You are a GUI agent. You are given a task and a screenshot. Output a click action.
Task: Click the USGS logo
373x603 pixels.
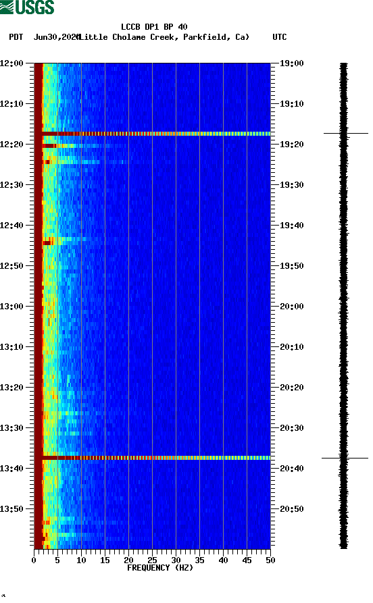click(27, 7)
